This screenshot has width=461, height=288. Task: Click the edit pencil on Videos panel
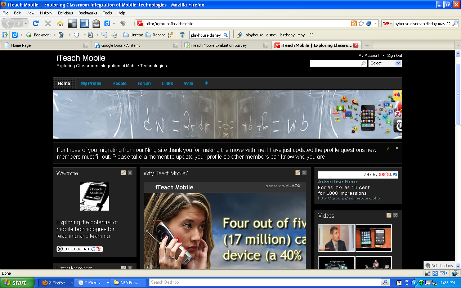(389, 215)
